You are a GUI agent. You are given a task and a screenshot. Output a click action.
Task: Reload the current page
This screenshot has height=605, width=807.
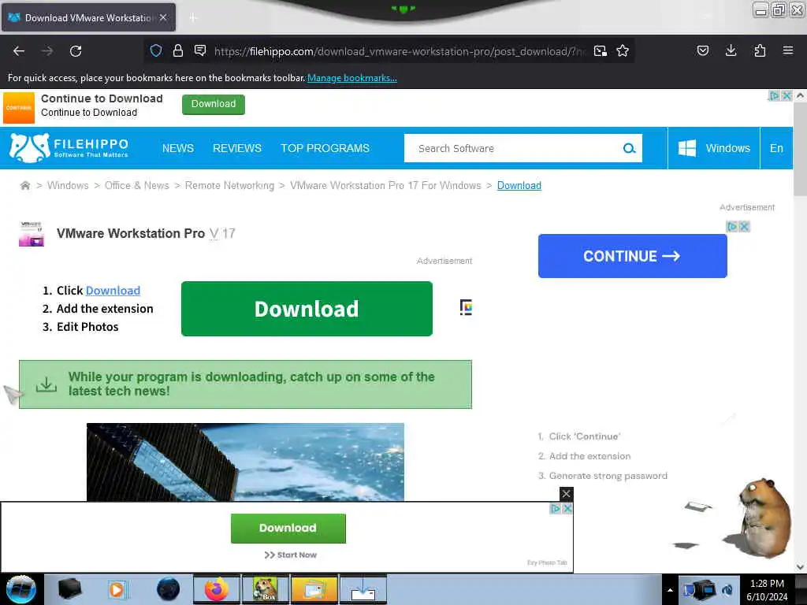click(76, 51)
